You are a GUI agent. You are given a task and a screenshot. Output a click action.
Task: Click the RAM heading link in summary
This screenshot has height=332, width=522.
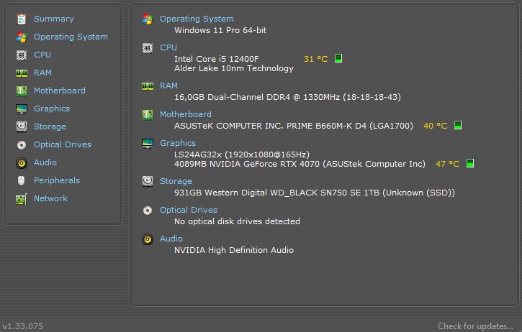pos(168,86)
